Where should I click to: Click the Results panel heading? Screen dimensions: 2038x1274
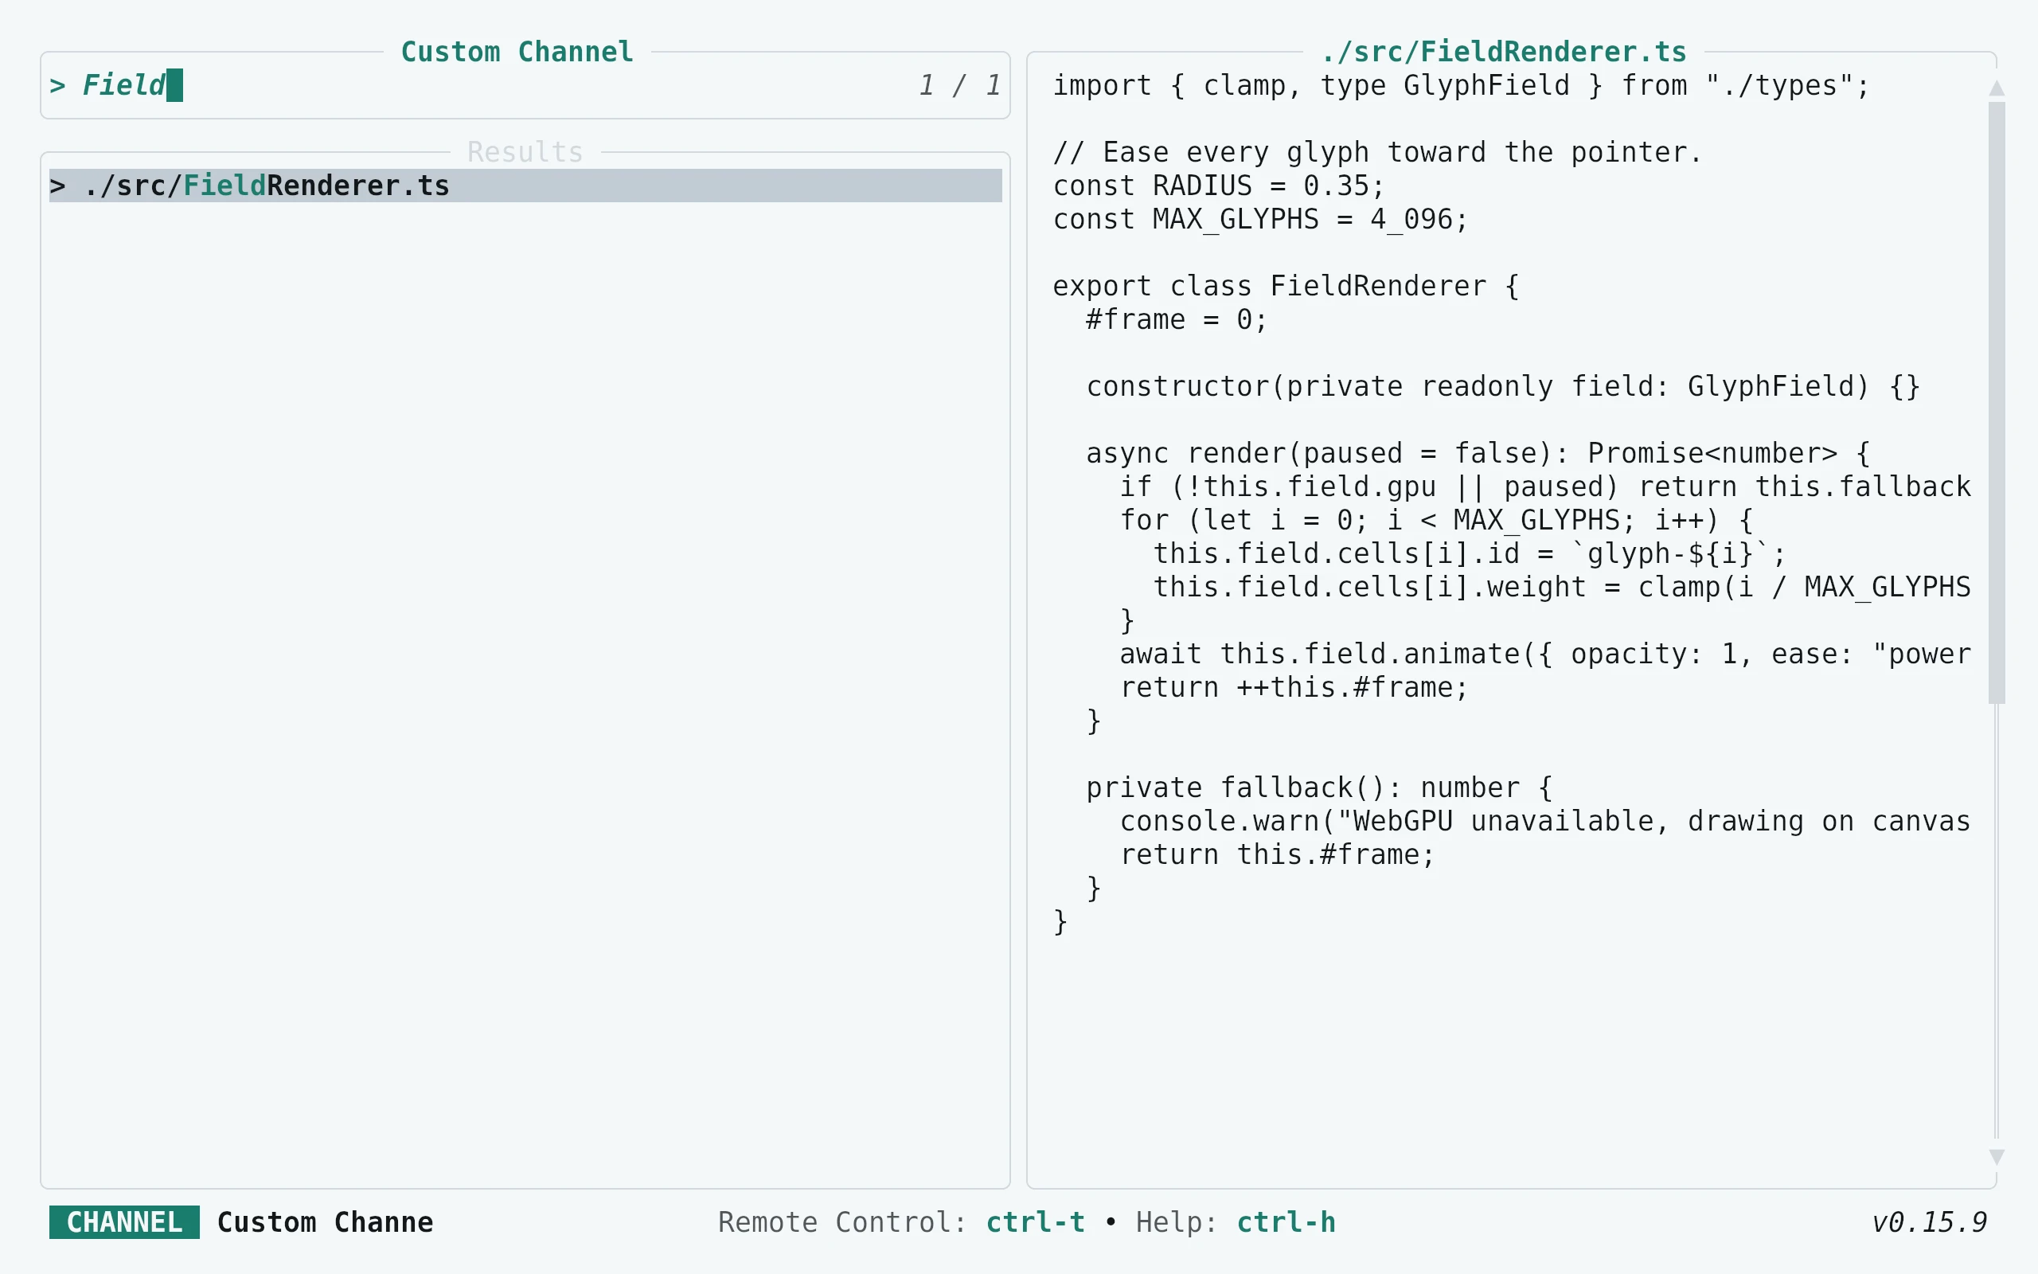tap(525, 151)
